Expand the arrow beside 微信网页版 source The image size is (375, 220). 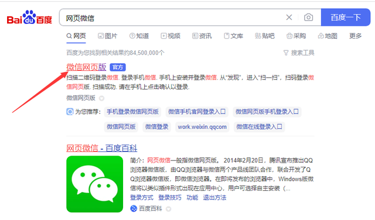tap(101, 98)
